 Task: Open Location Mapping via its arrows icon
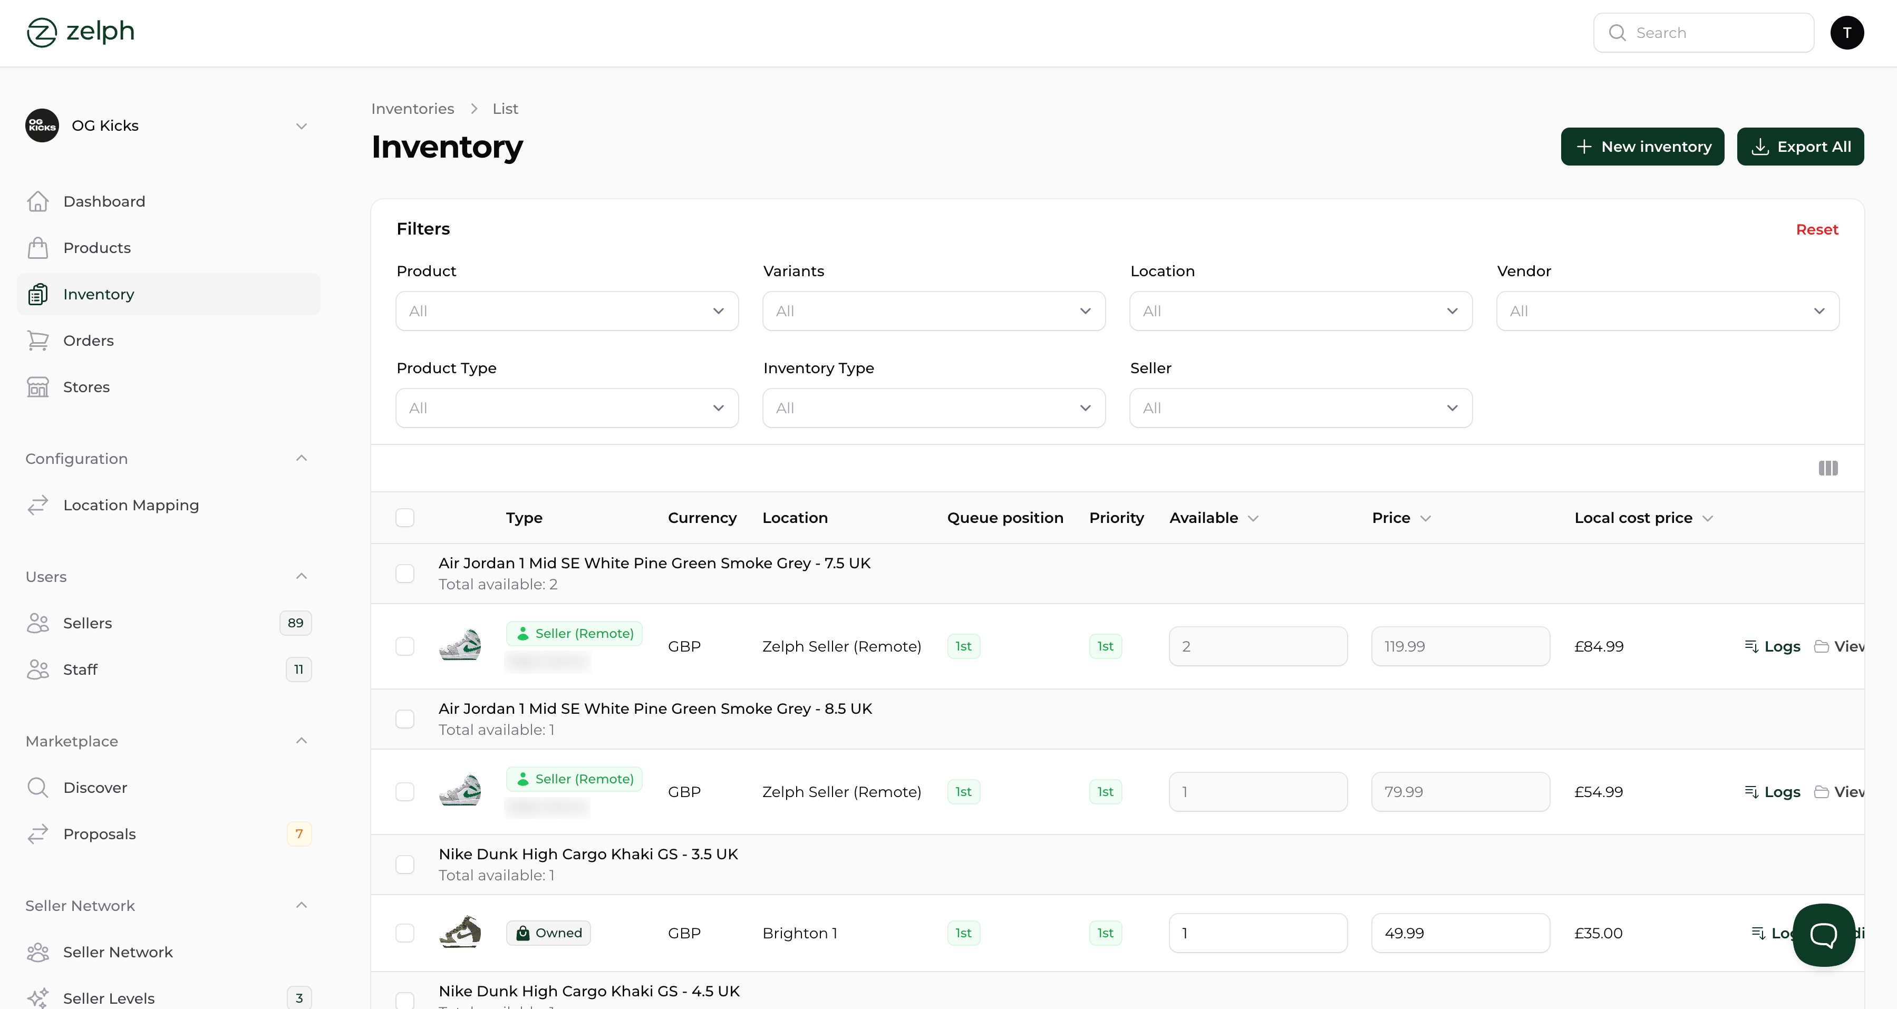[38, 504]
